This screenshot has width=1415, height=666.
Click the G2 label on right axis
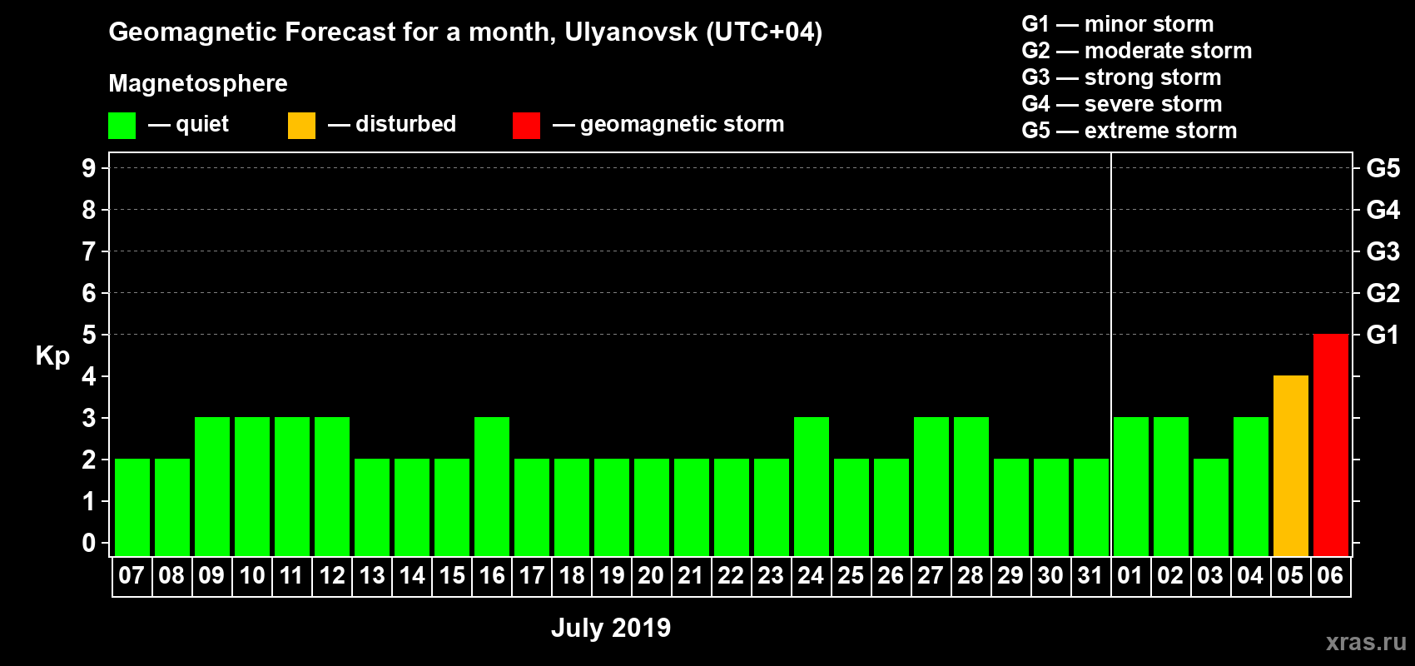tap(1383, 293)
